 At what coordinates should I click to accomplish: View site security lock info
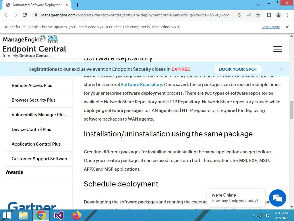pyautogui.click(x=36, y=15)
